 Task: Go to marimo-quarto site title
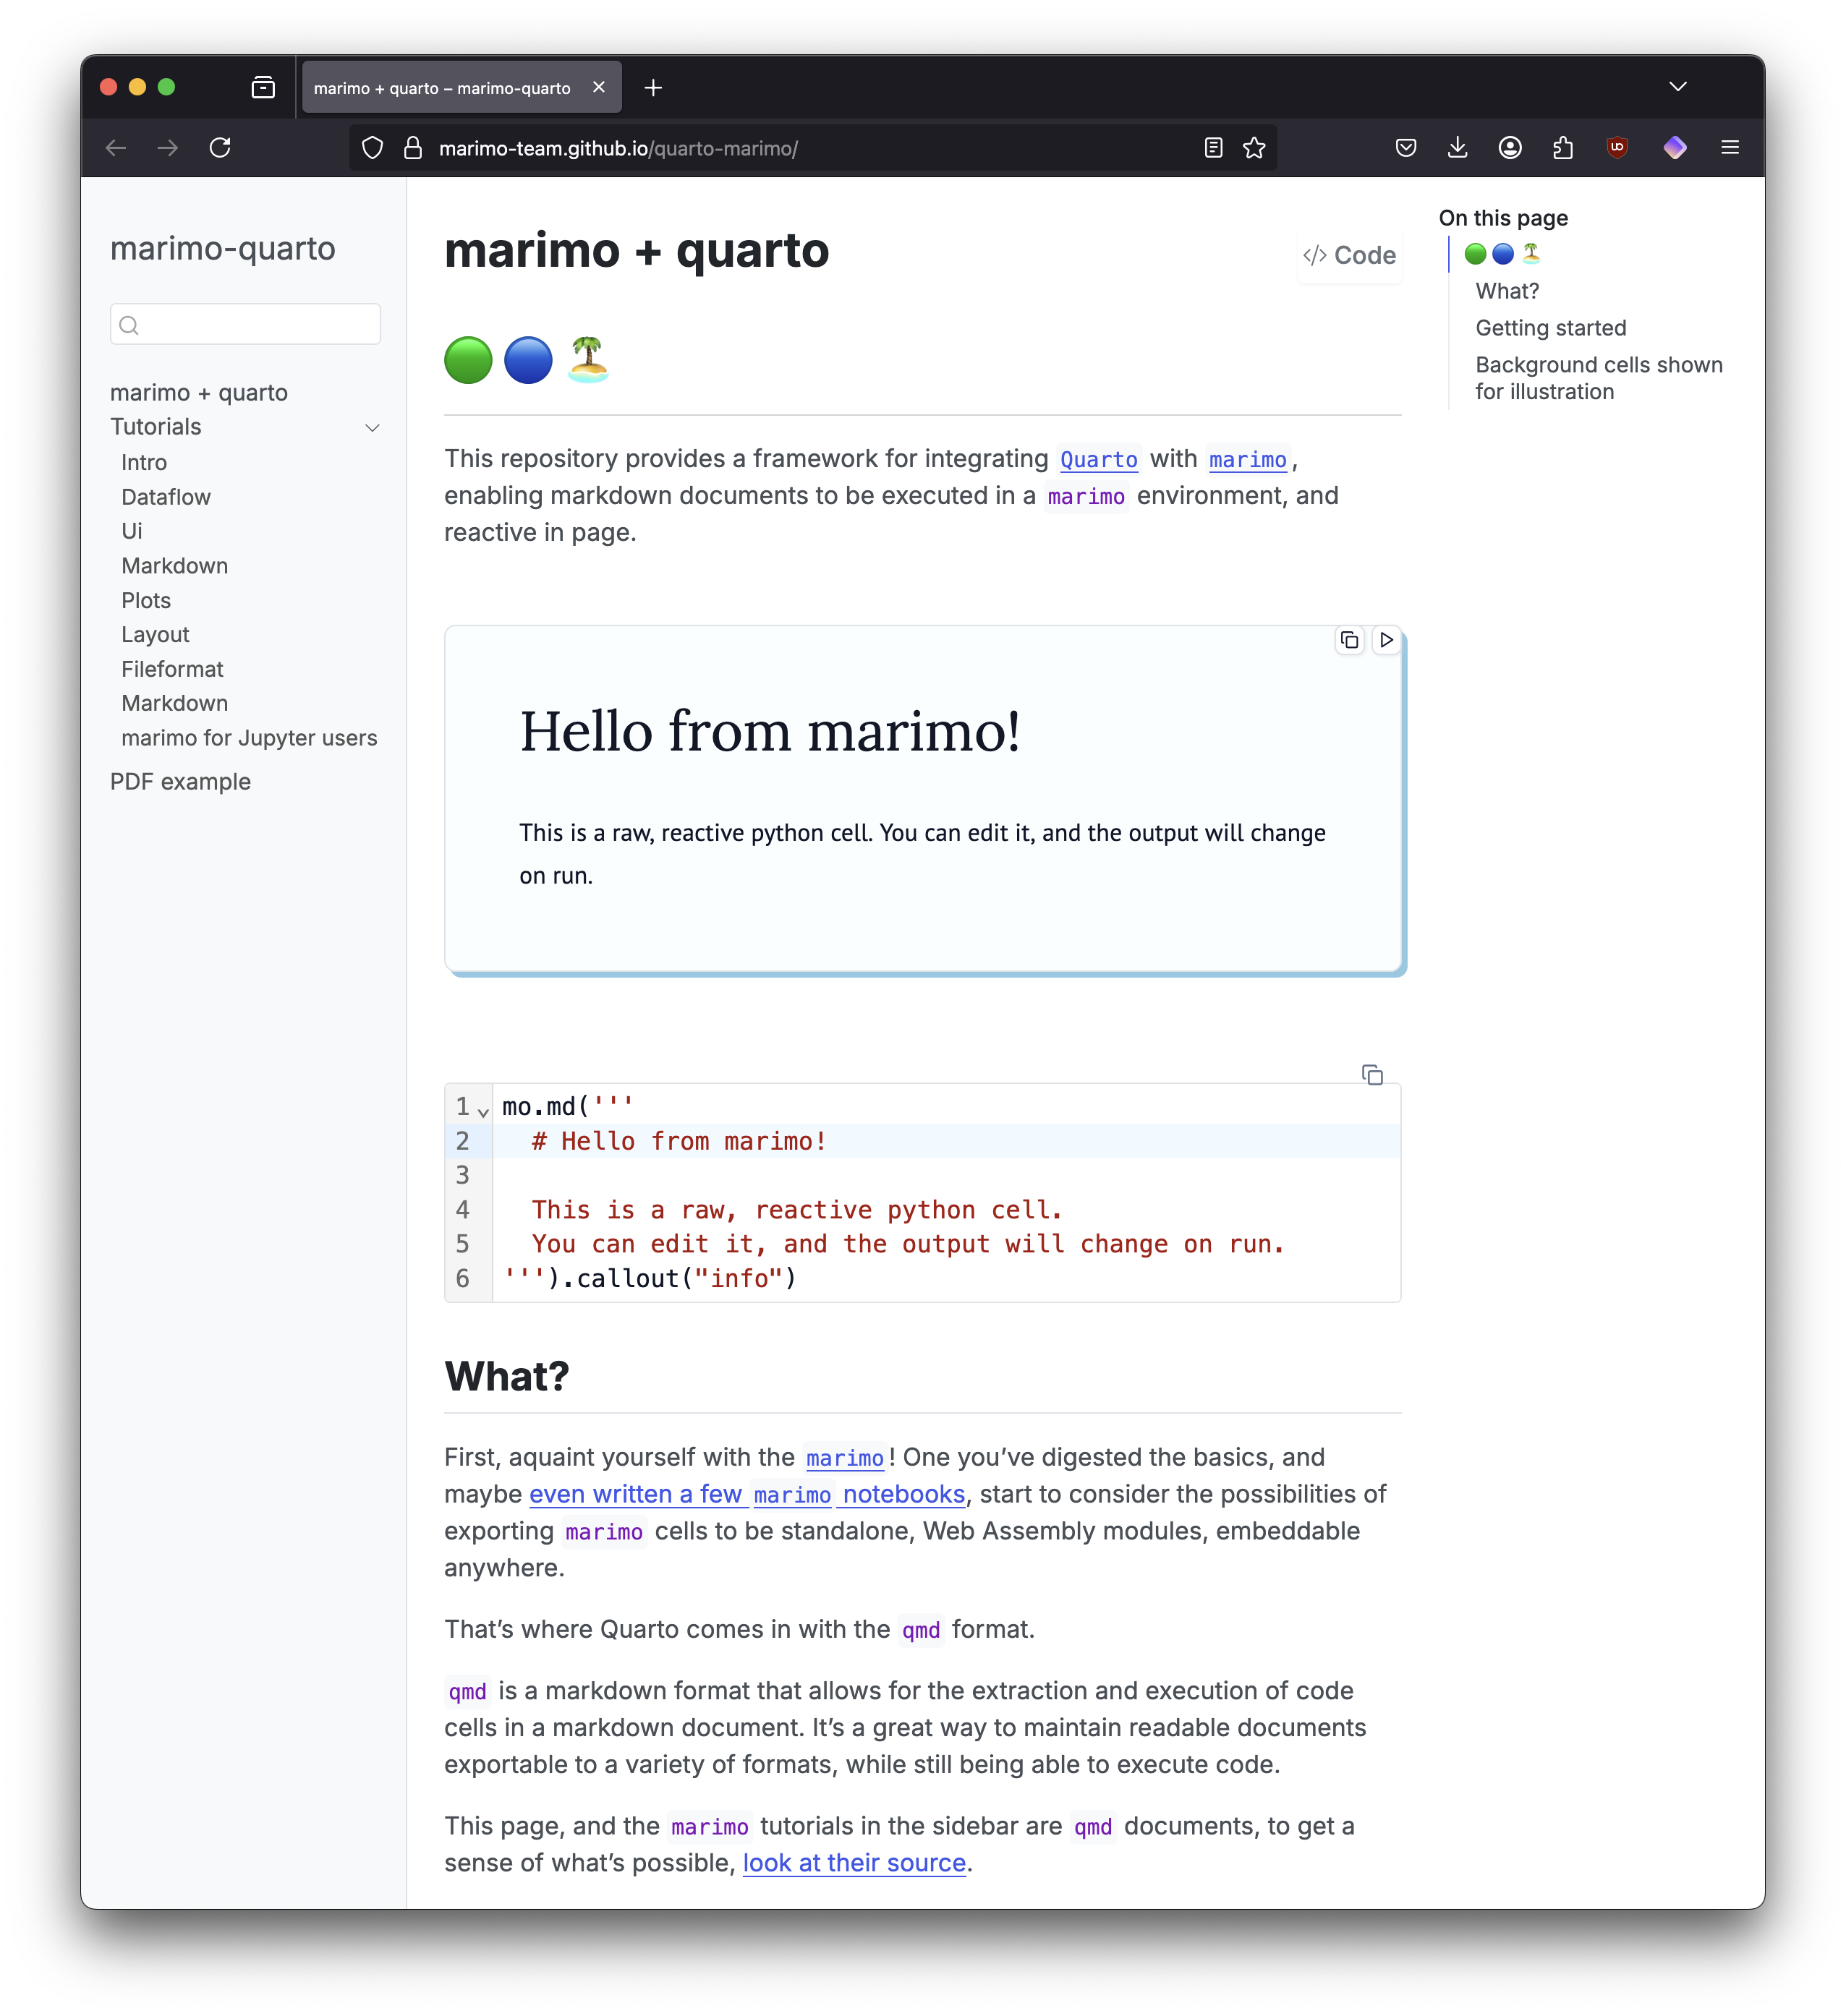click(x=223, y=248)
